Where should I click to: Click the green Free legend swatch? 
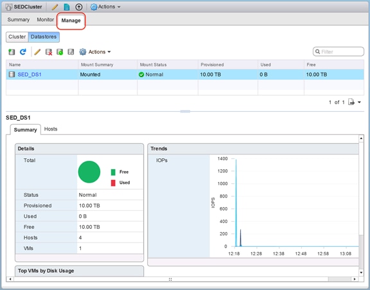coord(113,172)
